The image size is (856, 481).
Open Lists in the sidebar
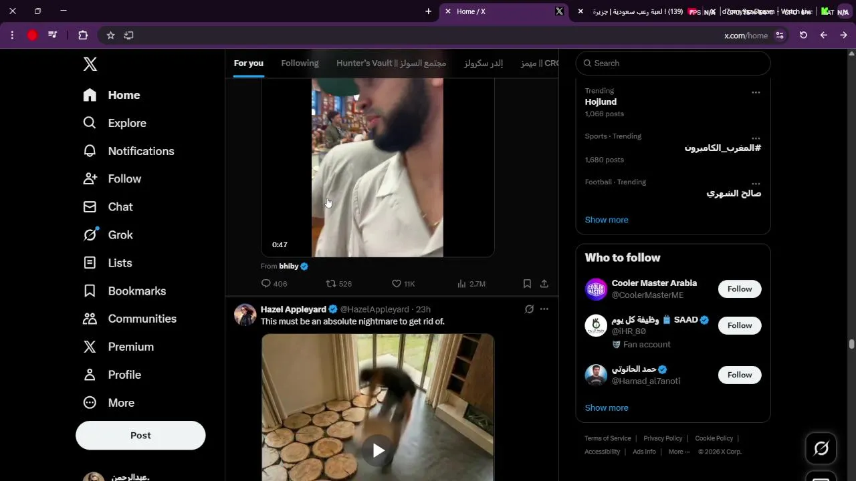tap(108, 263)
